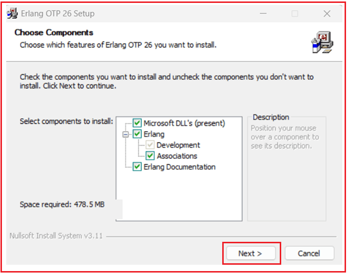
Task: Click the Description group label
Action: click(271, 117)
